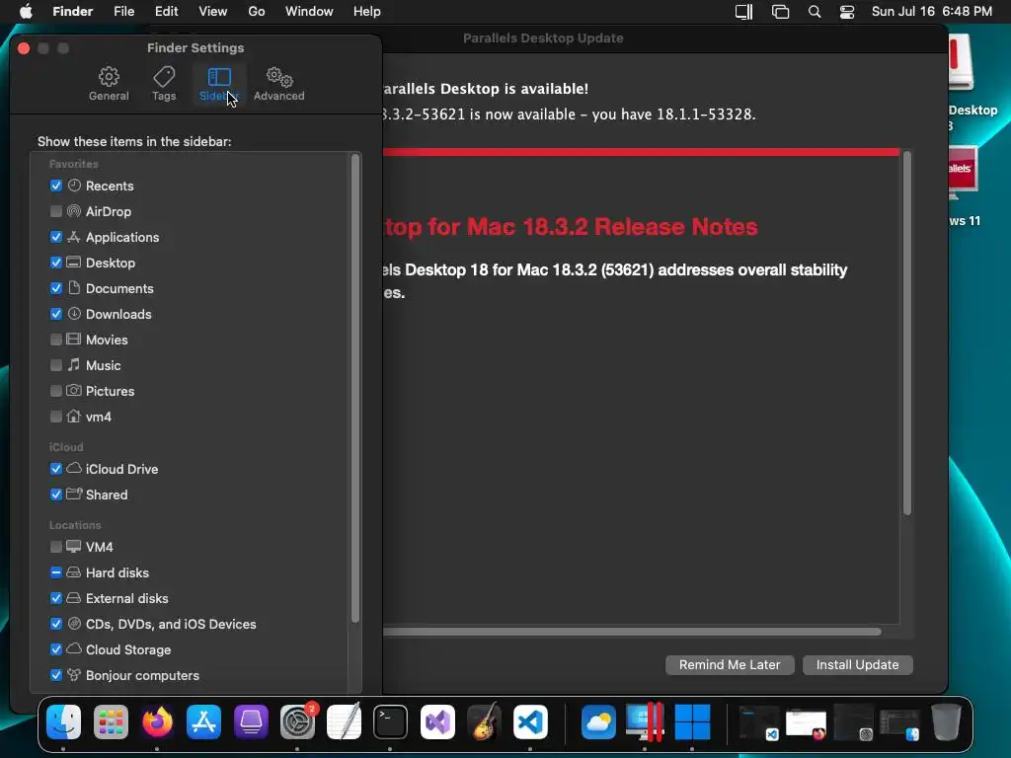Screen dimensions: 1011x758
Task: Enable AirDrop in the sidebar
Action: tap(56, 211)
